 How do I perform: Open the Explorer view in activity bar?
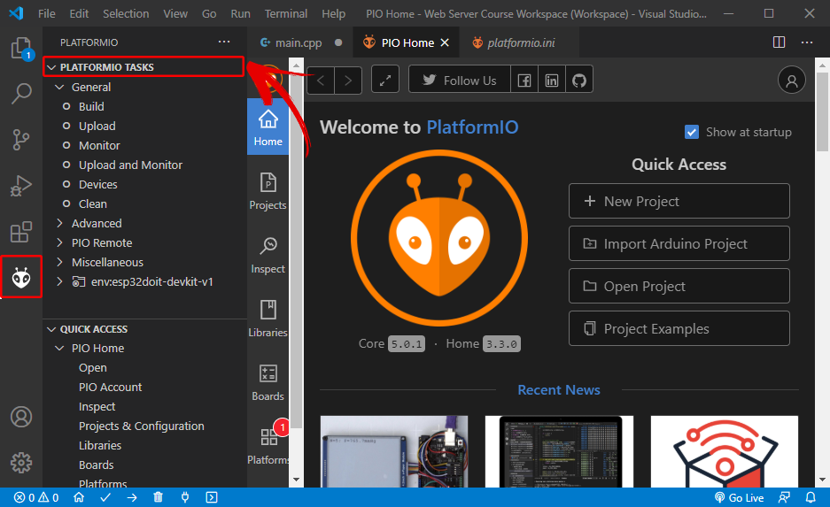pyautogui.click(x=21, y=49)
